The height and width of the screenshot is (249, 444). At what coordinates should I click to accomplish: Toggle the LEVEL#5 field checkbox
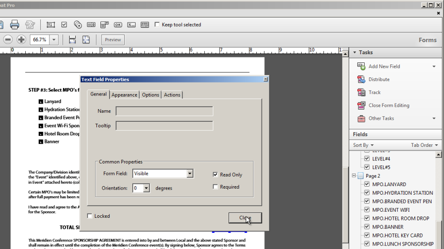point(367,167)
